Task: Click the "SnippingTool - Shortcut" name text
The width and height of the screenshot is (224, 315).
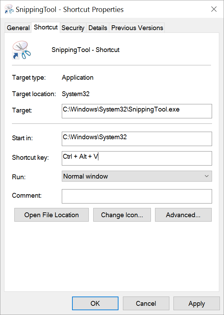Action: coord(85,50)
